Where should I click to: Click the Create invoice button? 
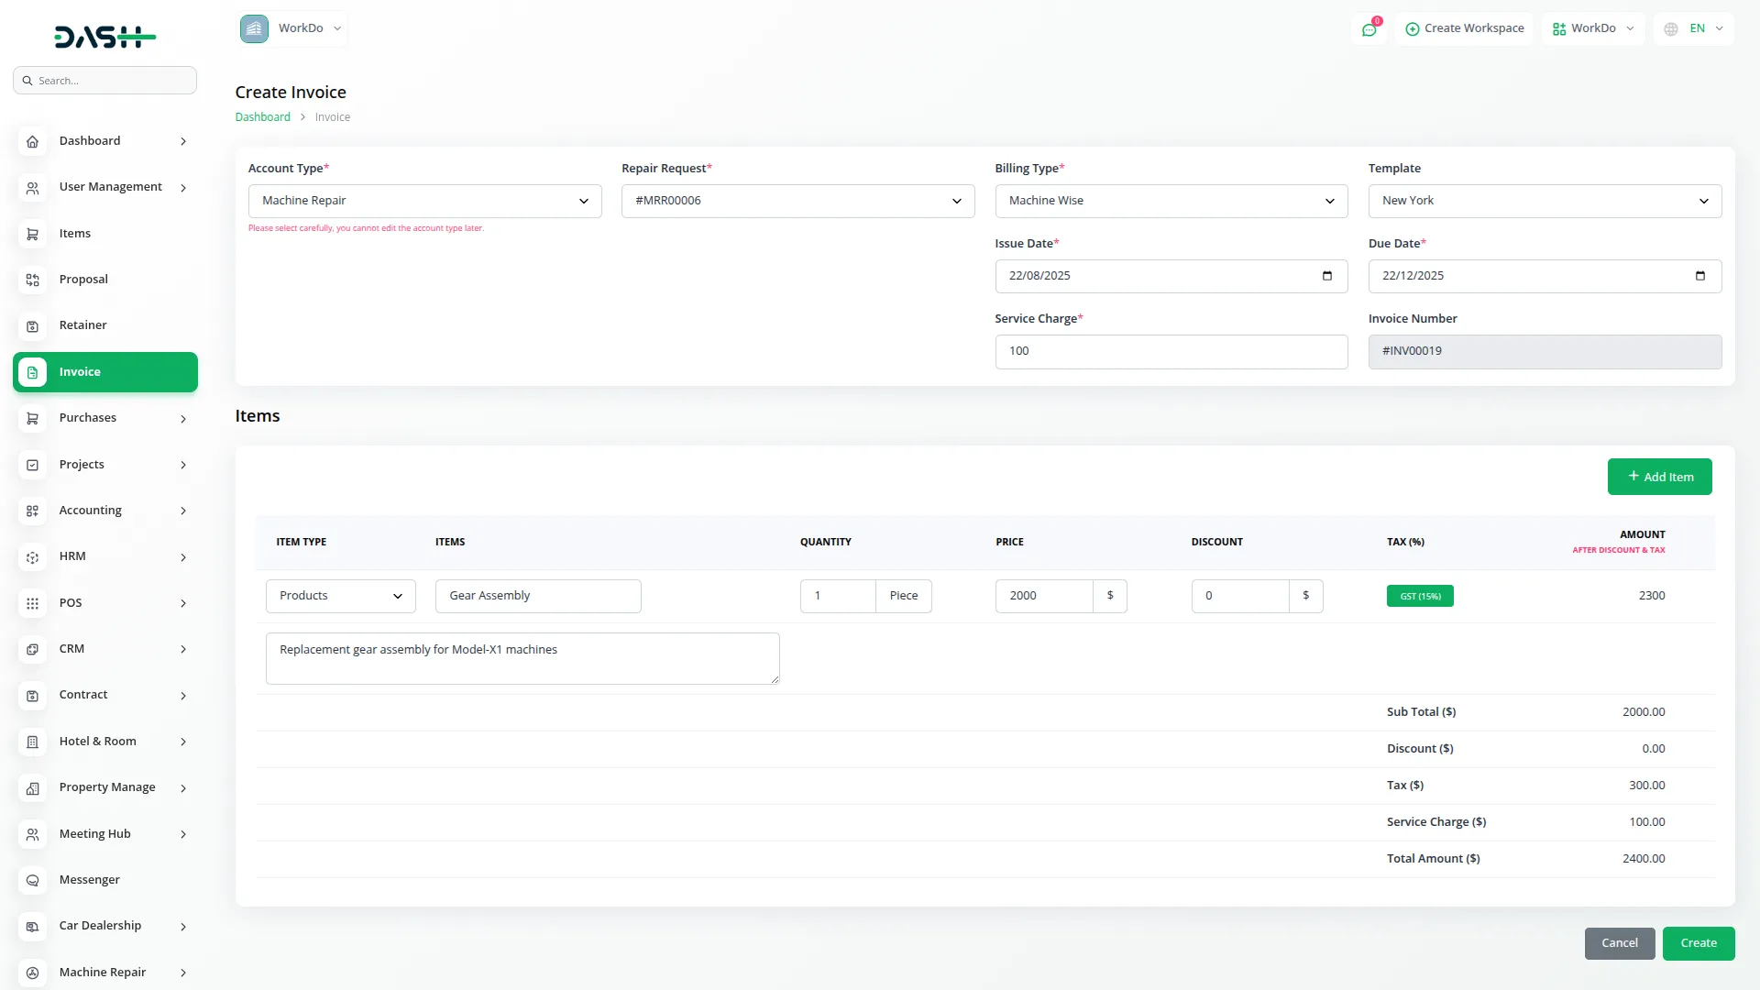coord(1698,943)
